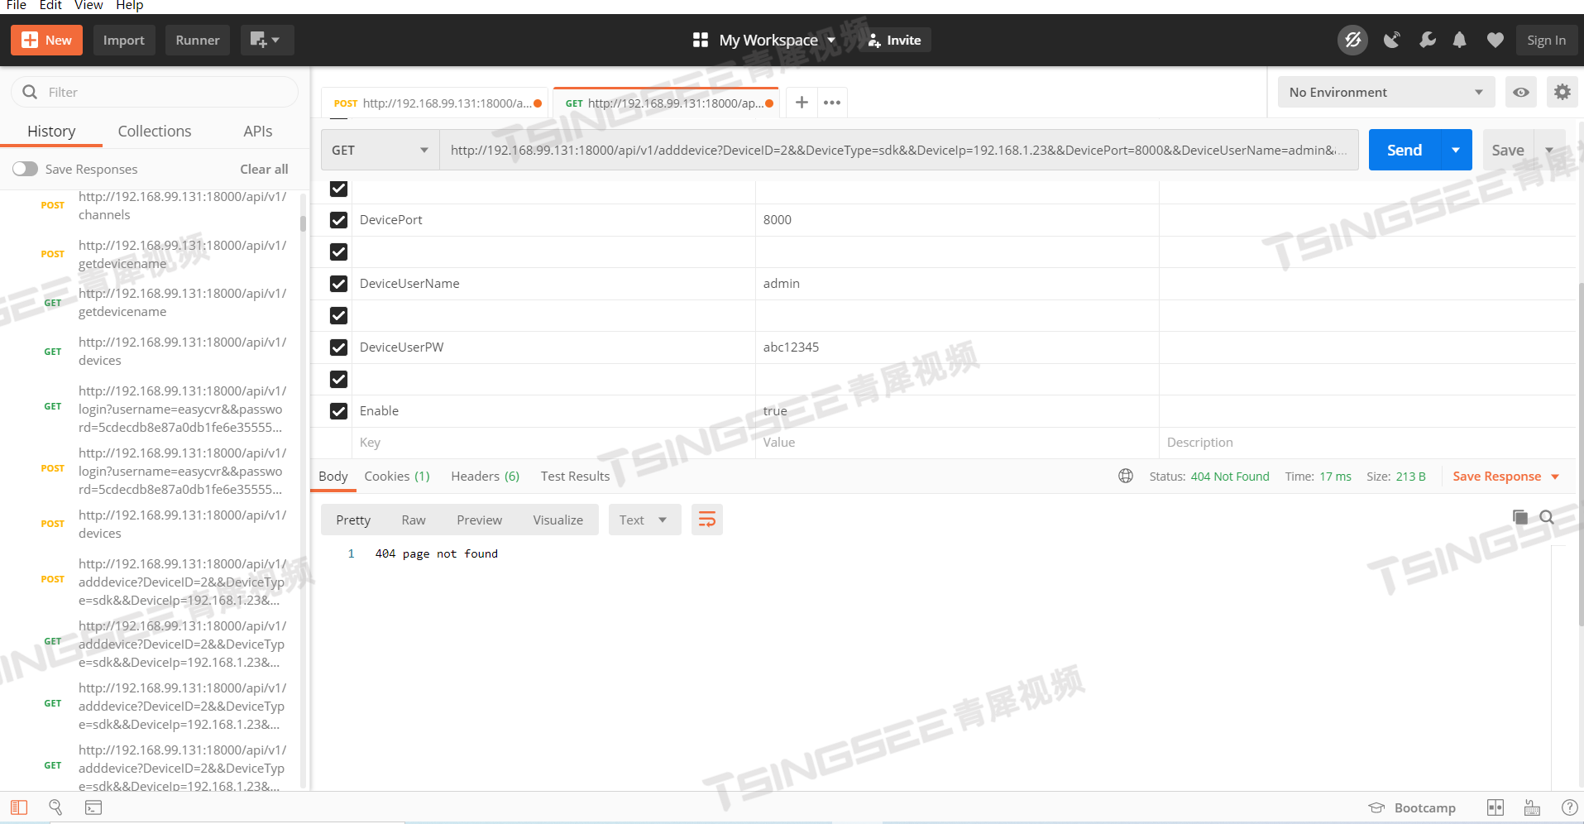This screenshot has height=824, width=1584.
Task: Click the Invite button
Action: coord(895,40)
